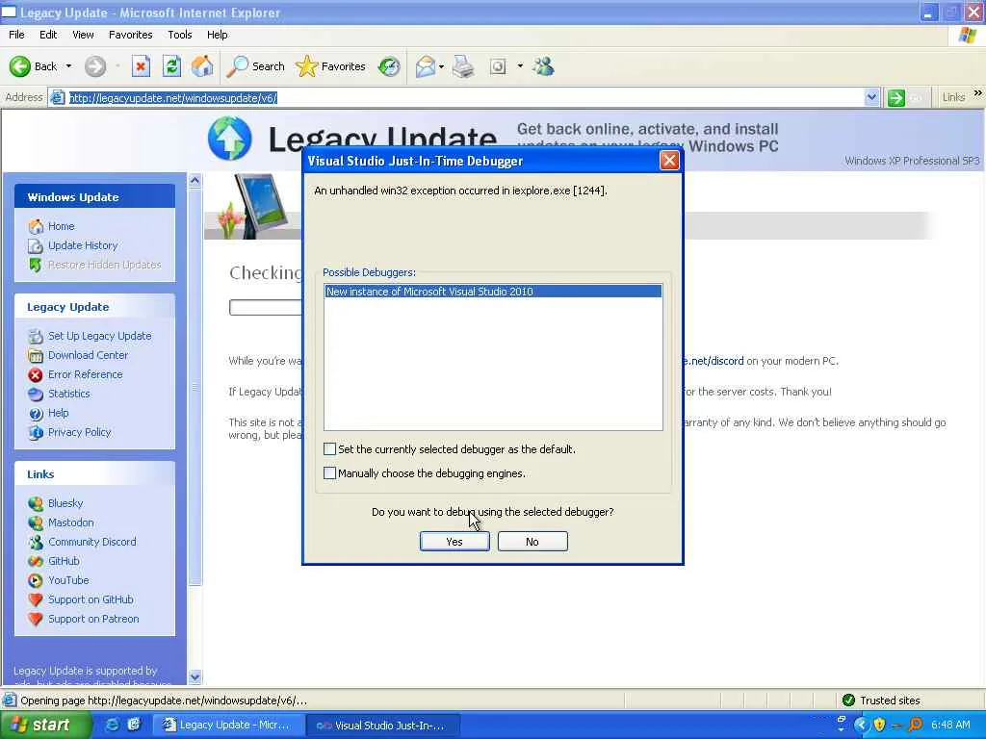Click the Restore Hidden Updates sidebar icon

[36, 266]
